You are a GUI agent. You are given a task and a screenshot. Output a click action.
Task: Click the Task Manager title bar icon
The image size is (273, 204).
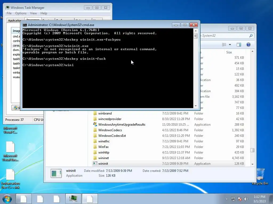coord(7,8)
